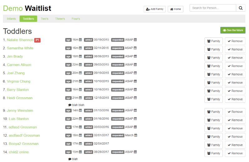Open Heidi Grossman's profile link

pyautogui.click(x=20, y=98)
